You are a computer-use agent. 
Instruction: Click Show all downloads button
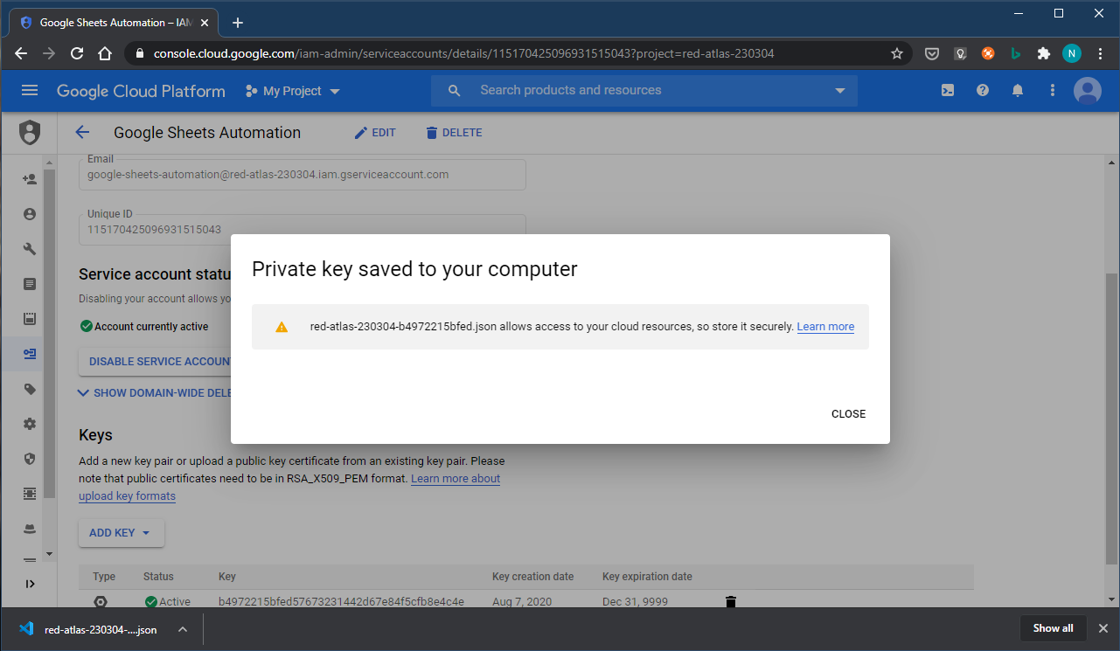click(x=1054, y=628)
